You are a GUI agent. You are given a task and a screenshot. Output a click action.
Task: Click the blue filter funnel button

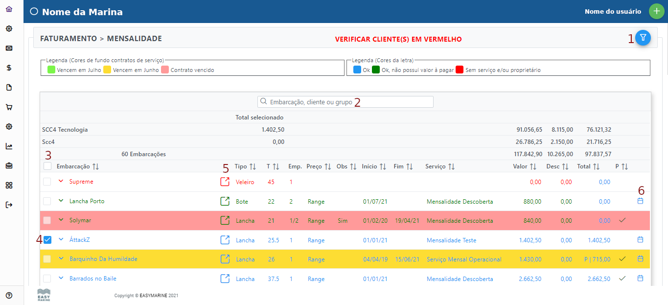coord(643,38)
